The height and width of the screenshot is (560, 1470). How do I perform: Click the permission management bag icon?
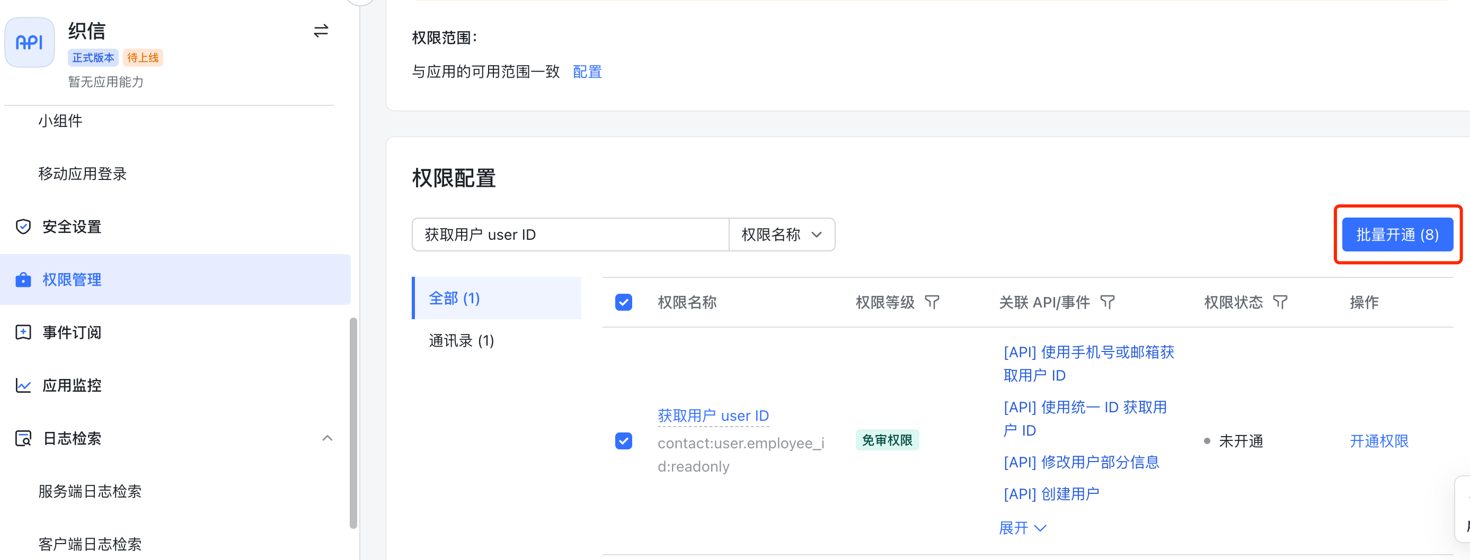click(x=23, y=279)
